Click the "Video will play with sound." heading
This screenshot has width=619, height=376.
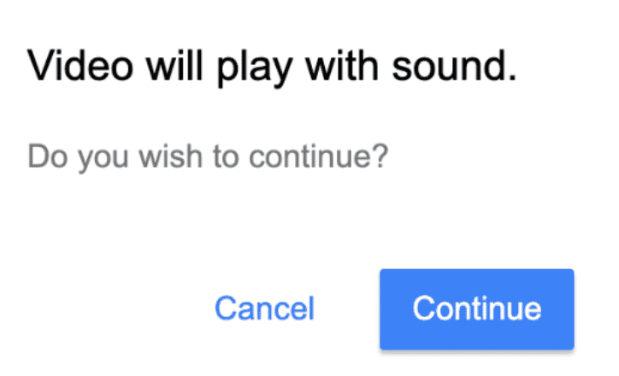[273, 66]
